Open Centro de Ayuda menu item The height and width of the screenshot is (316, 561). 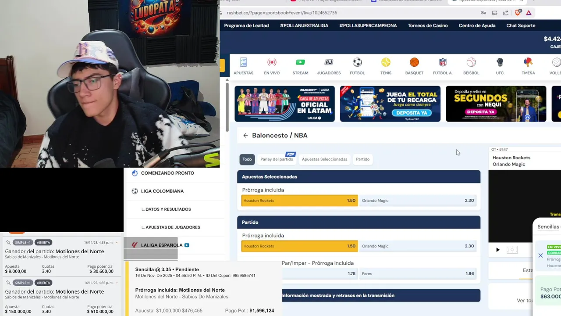477,25
